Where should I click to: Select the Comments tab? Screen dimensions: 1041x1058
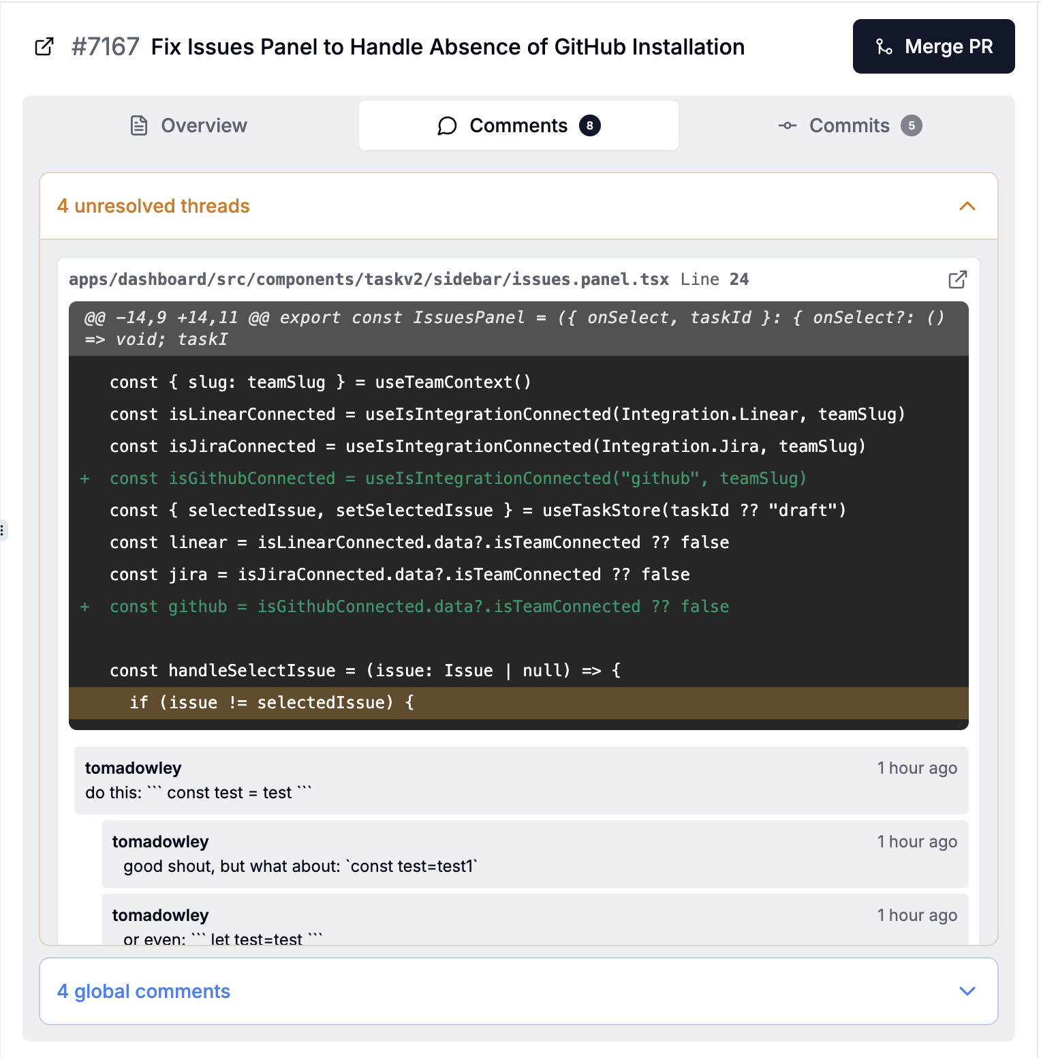(518, 125)
